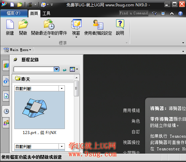Click the history list scrollbar thumb

[77, 88]
